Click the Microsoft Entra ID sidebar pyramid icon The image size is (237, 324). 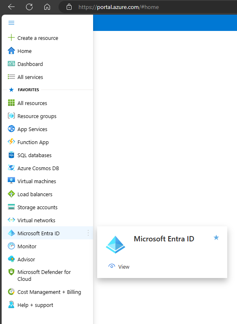coord(11,233)
